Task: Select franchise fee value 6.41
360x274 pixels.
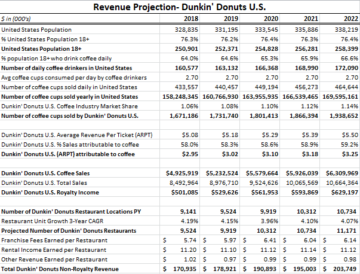Action: tap(270, 240)
